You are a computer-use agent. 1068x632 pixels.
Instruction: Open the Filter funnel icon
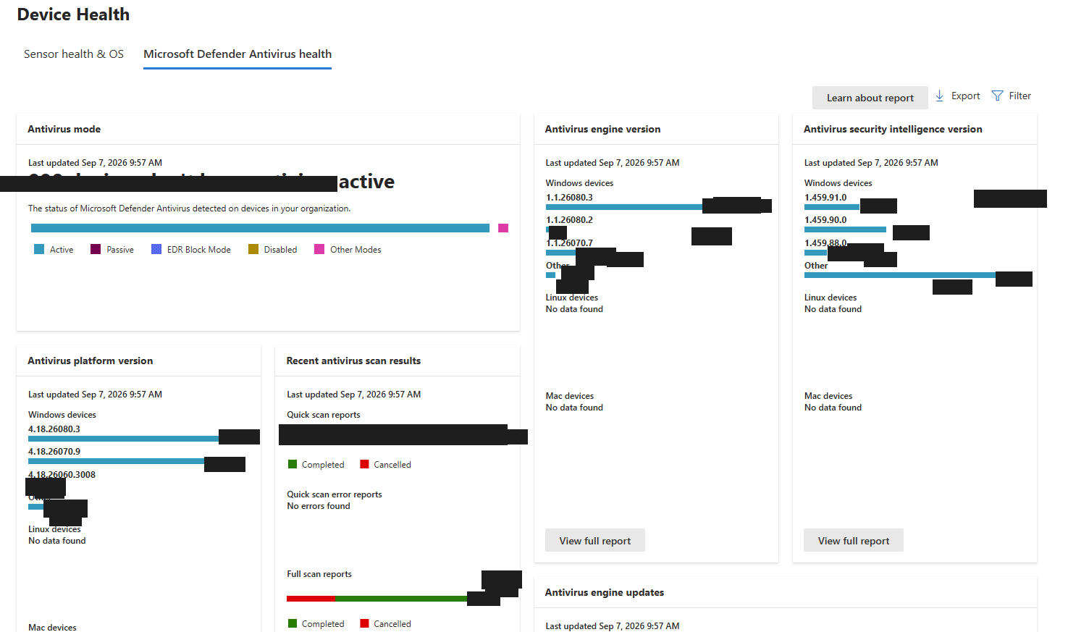click(997, 96)
